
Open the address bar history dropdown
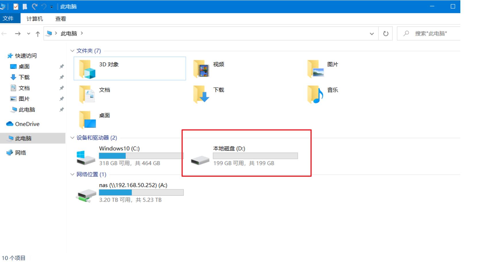372,33
